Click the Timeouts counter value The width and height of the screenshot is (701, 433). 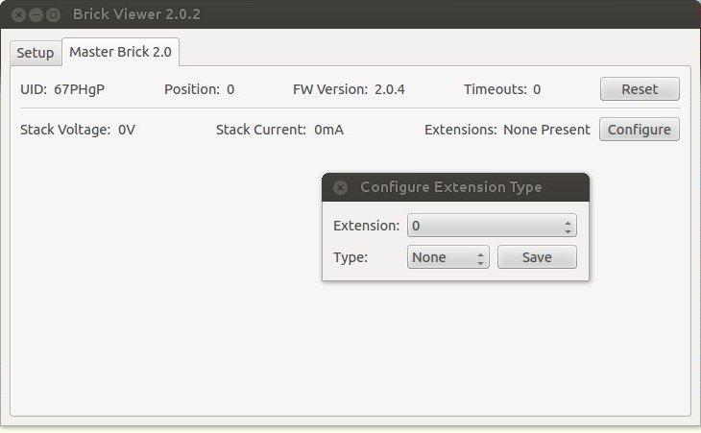tap(537, 89)
